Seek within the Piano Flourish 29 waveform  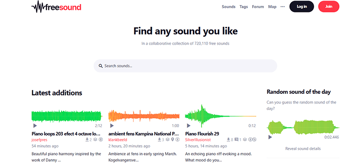coord(220,116)
